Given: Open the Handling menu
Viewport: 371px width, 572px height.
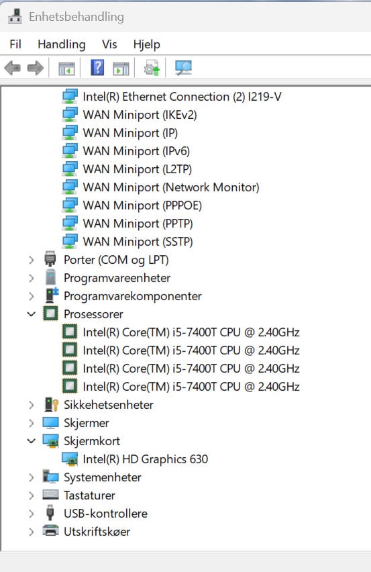Looking at the screenshot, I should coord(62,44).
